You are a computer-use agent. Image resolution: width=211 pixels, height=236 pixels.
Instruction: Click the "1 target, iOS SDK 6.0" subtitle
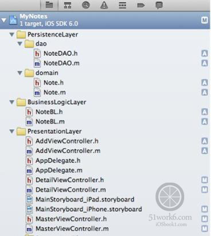point(49,24)
